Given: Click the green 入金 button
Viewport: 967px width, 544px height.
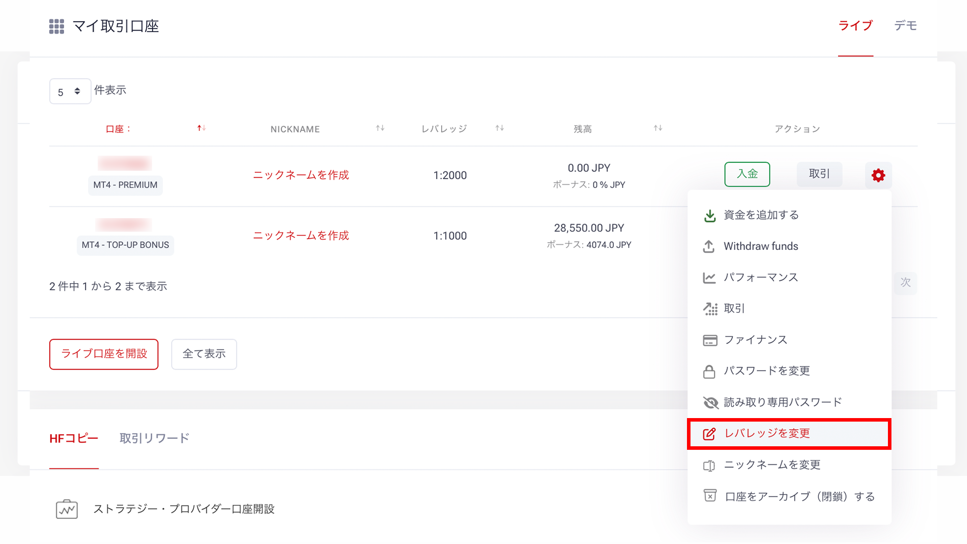Looking at the screenshot, I should click(x=747, y=174).
